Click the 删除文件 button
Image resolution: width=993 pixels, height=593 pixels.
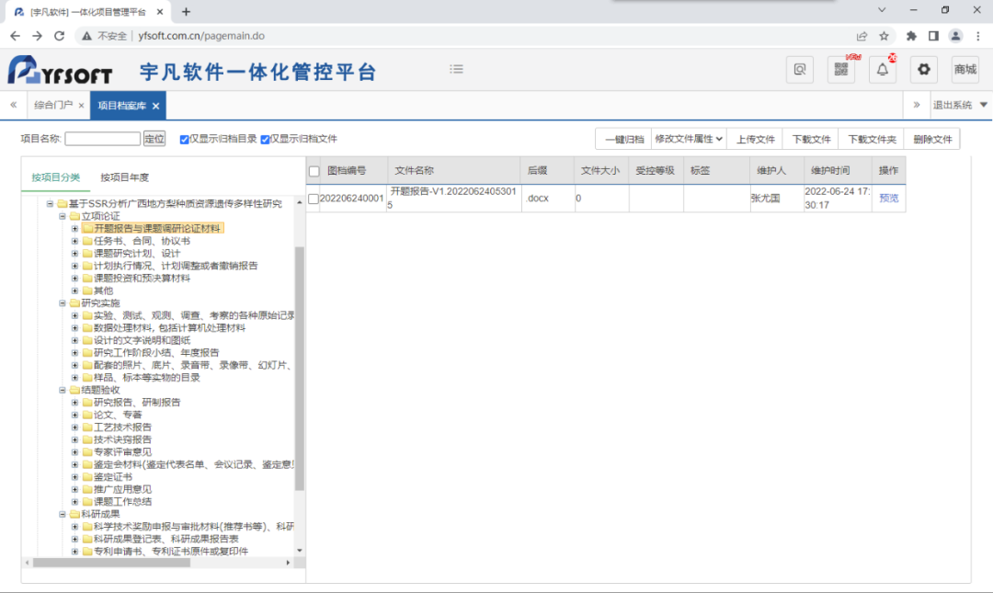pyautogui.click(x=932, y=140)
